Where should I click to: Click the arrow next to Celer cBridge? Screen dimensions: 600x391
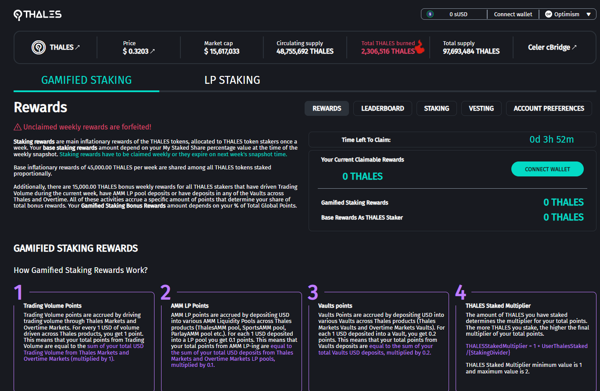574,47
